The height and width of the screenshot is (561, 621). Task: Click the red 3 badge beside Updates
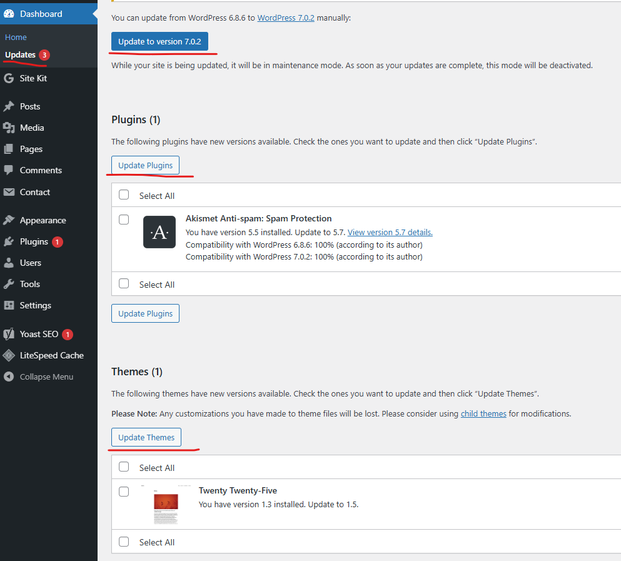(44, 55)
